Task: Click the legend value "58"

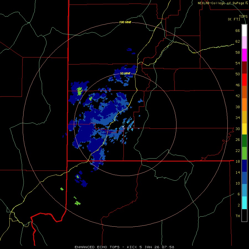Action: [238, 52]
